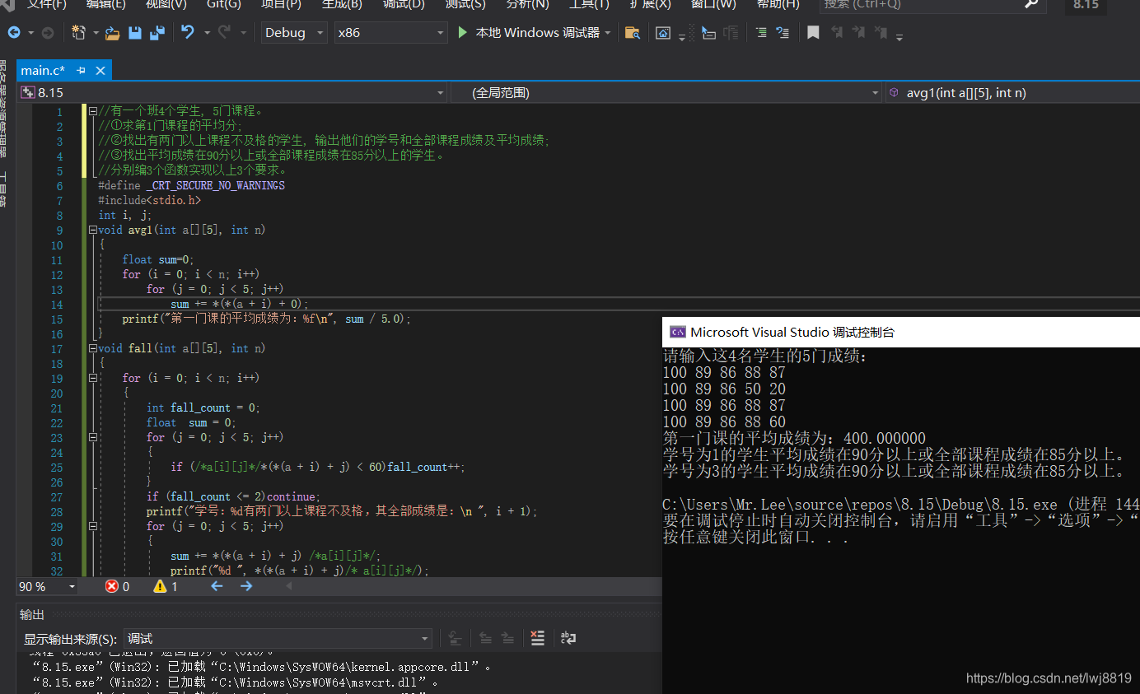Screen dimensions: 1140x694
Task: Open the 工具箱 side panel tab
Action: tap(3, 189)
